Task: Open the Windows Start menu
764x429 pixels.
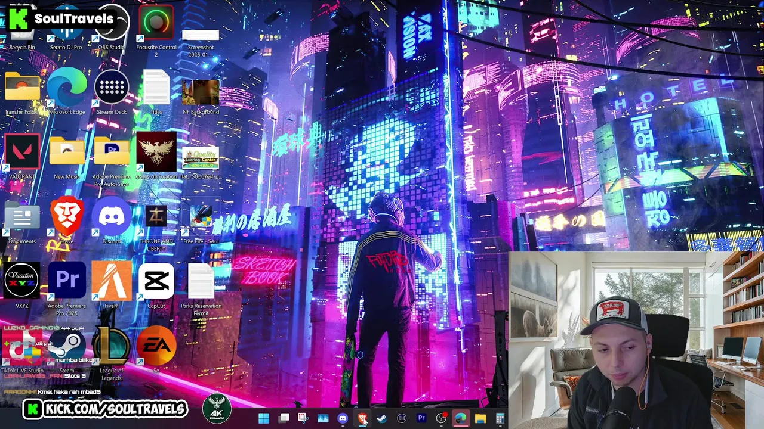Action: click(x=264, y=418)
